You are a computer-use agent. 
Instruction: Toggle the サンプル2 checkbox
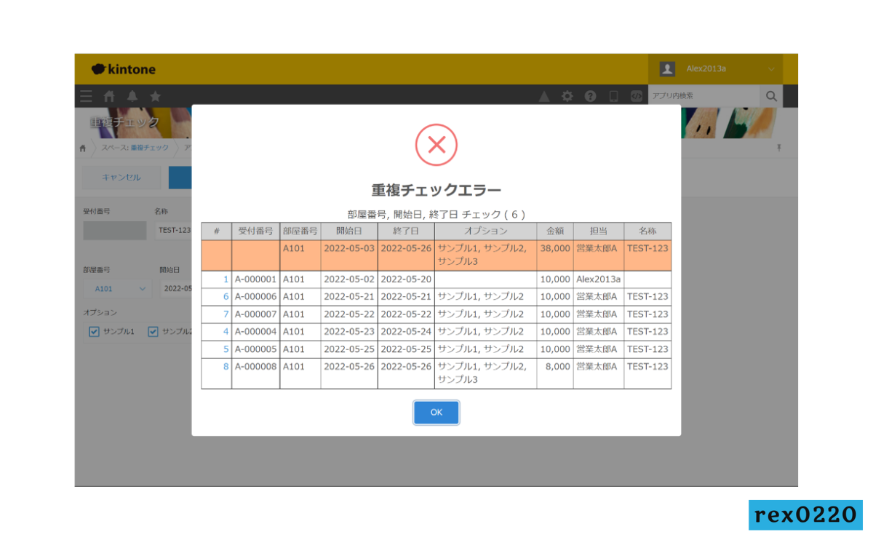pos(154,332)
